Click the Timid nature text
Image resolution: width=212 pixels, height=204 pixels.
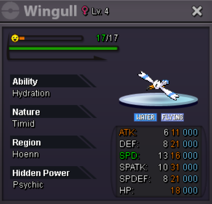(x=24, y=124)
